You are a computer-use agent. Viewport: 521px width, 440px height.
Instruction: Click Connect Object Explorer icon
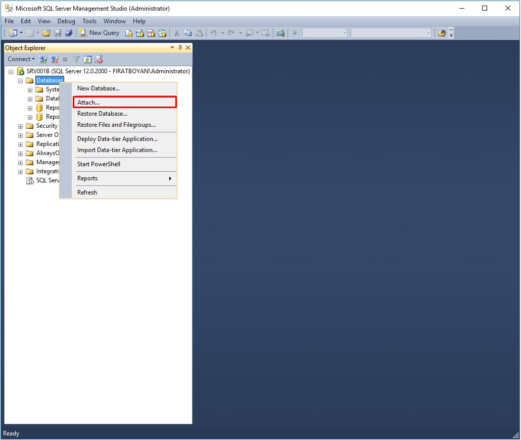(x=43, y=60)
